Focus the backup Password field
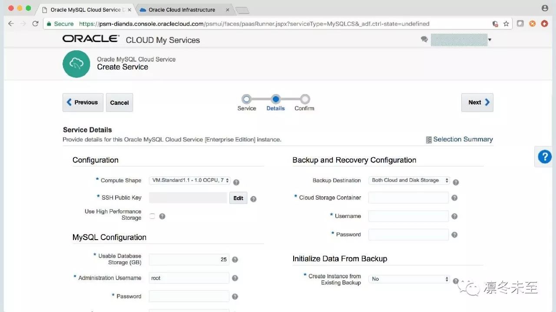 (408, 235)
